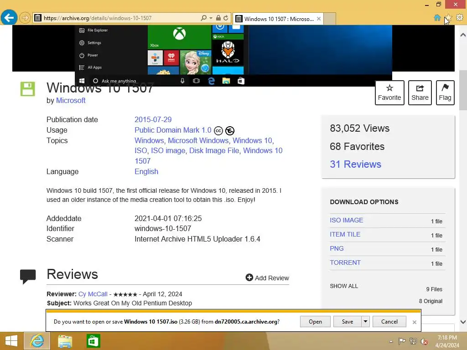The height and width of the screenshot is (350, 467).
Task: Click the Add Review plus icon
Action: click(249, 278)
